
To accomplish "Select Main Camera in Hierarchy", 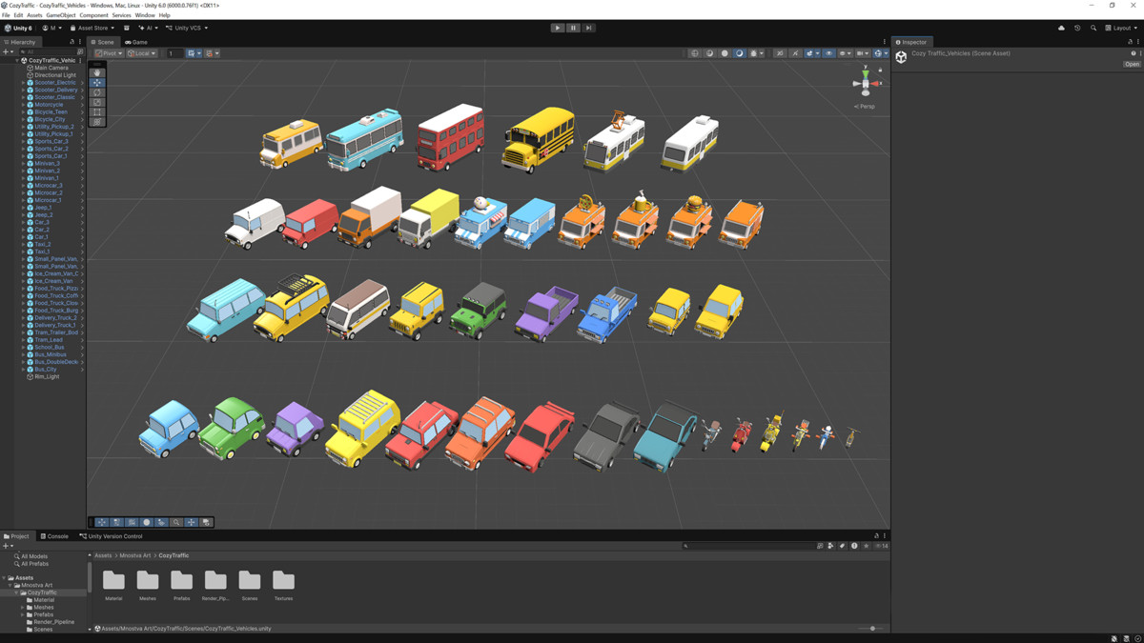I will point(51,68).
